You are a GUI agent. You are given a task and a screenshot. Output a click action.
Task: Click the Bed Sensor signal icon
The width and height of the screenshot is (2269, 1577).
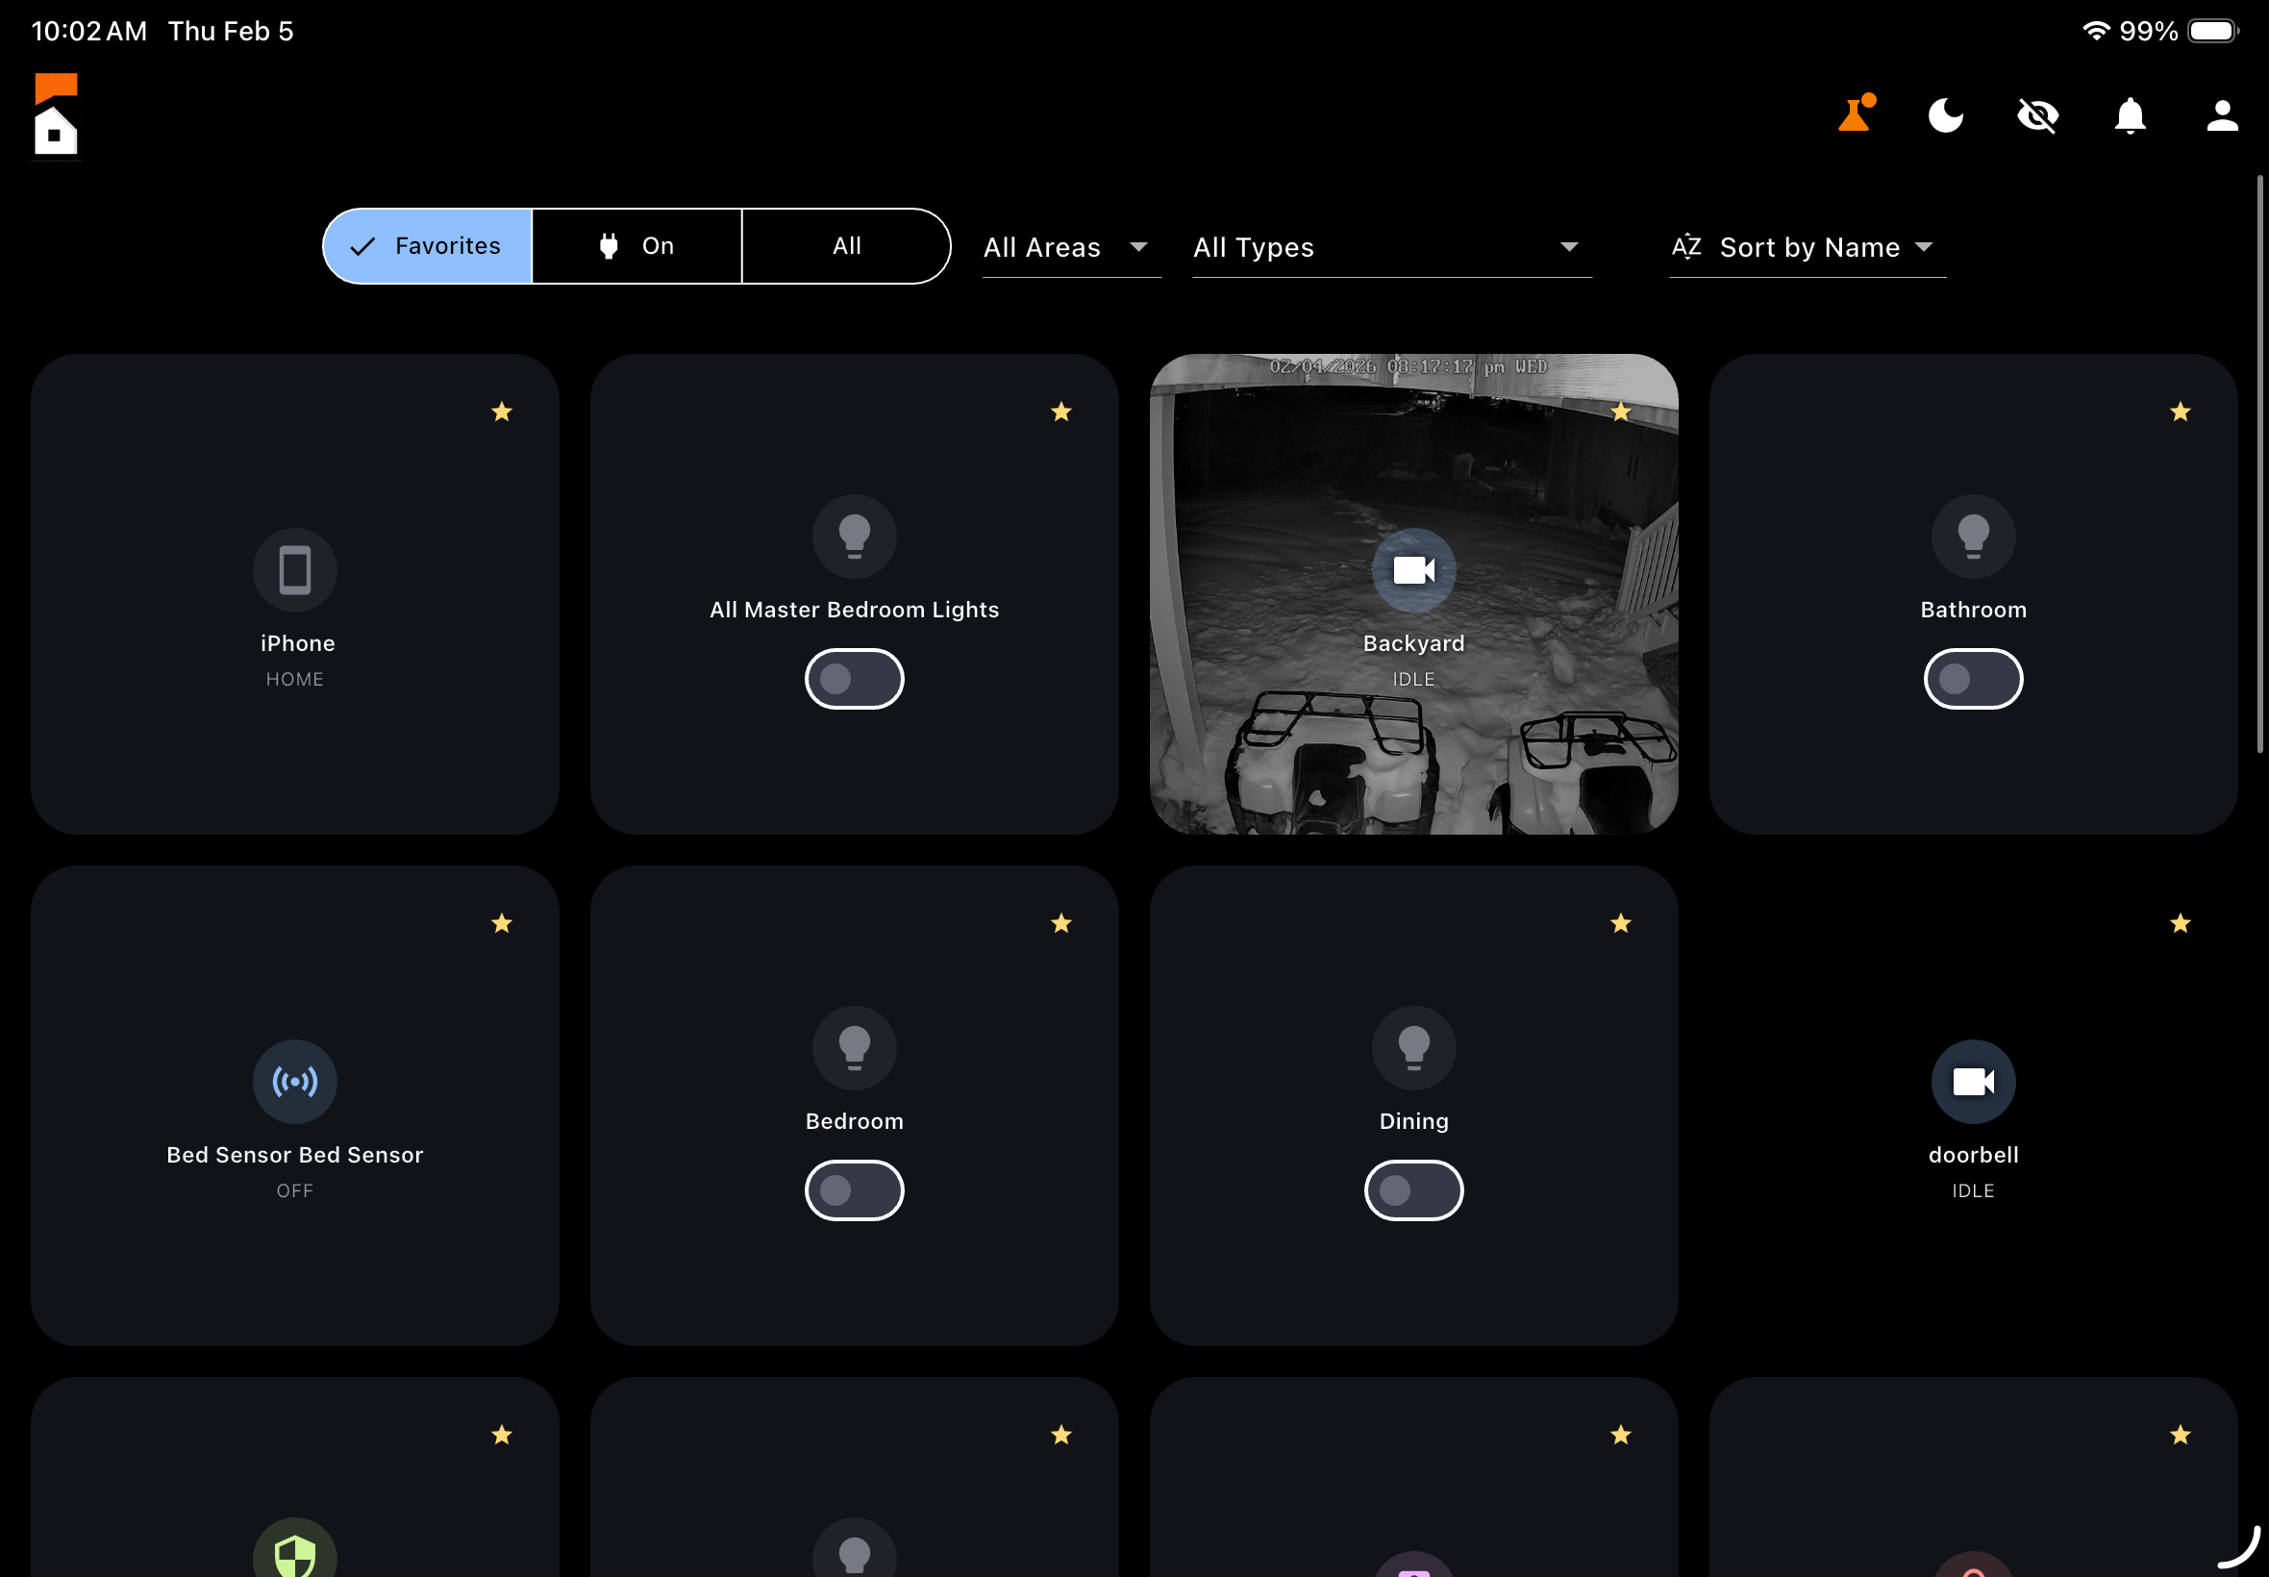click(294, 1081)
